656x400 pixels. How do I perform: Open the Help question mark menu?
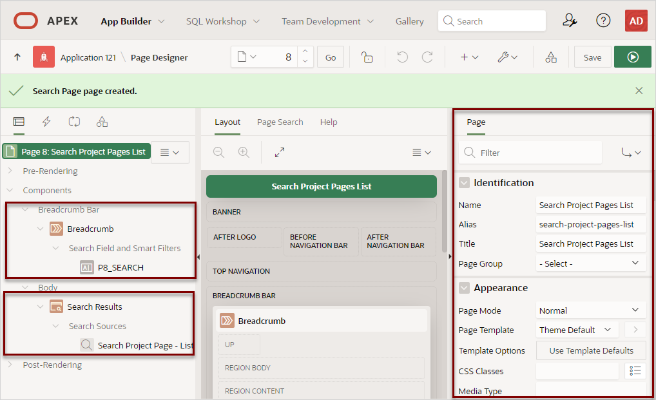click(x=603, y=21)
